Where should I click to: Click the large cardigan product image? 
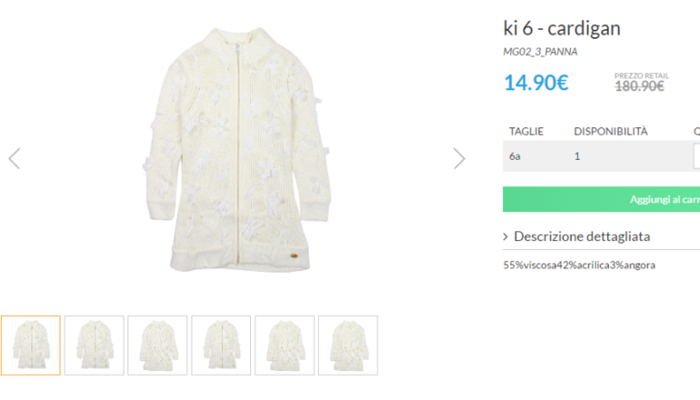[x=235, y=155]
